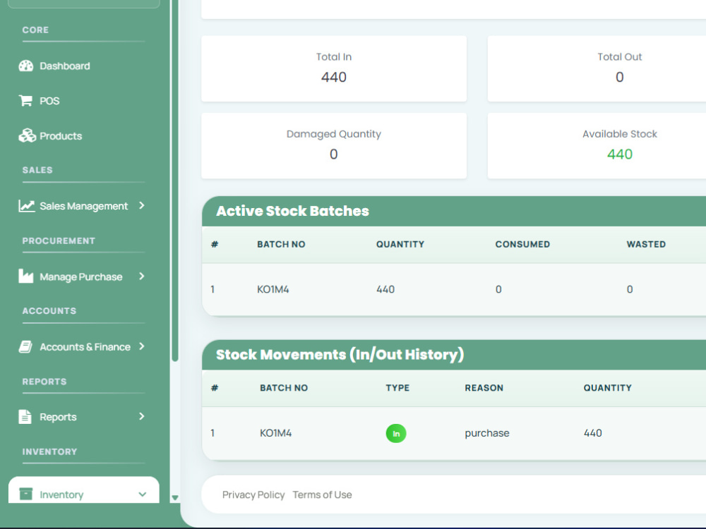Viewport: 706px width, 529px height.
Task: Click the Inventory archive box icon
Action: click(26, 494)
